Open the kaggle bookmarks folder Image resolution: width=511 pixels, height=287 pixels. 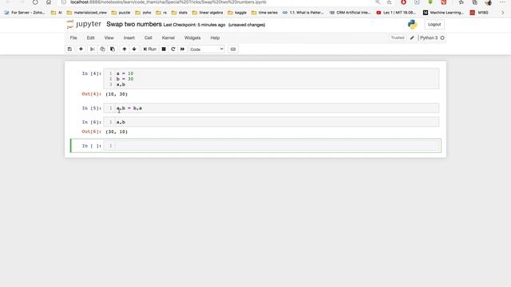point(237,13)
